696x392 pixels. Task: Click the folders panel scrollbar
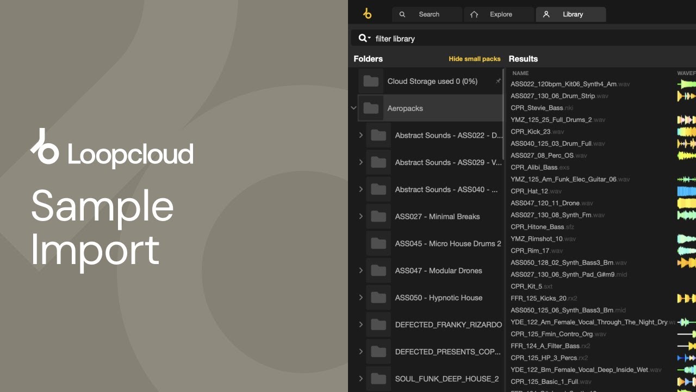[504, 114]
